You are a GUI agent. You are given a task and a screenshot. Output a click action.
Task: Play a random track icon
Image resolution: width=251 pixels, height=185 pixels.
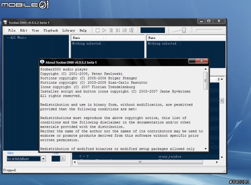coord(132,30)
